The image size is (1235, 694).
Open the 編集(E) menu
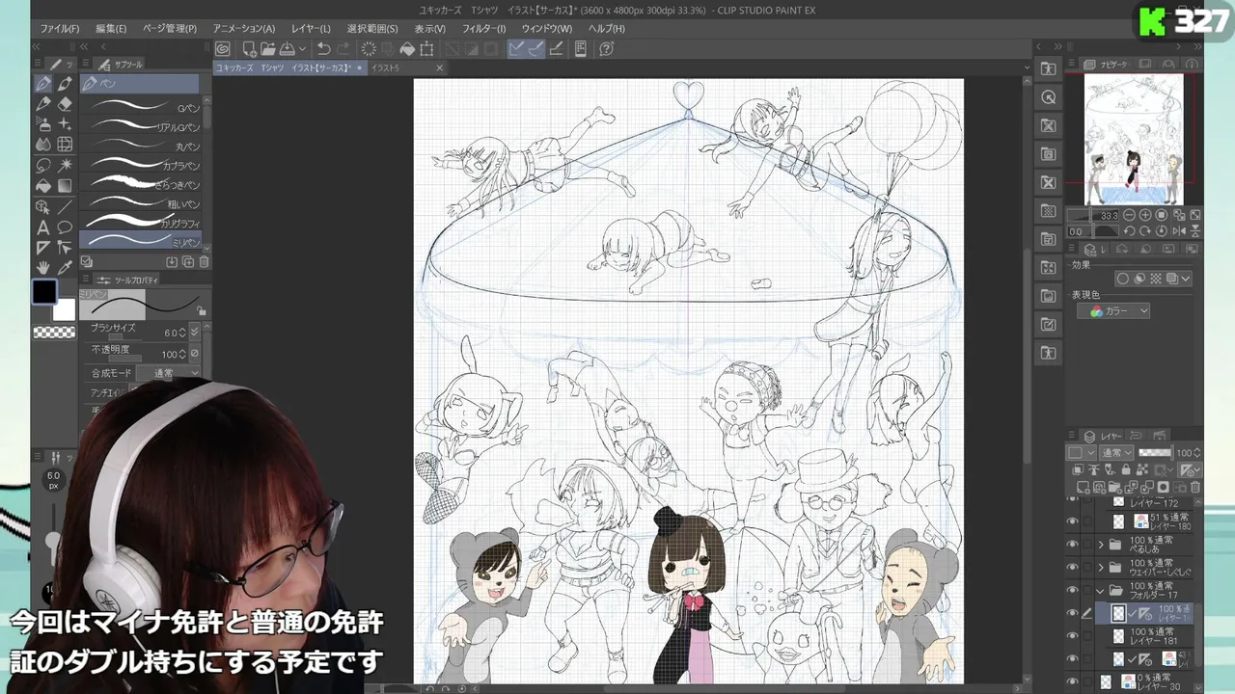click(x=111, y=29)
